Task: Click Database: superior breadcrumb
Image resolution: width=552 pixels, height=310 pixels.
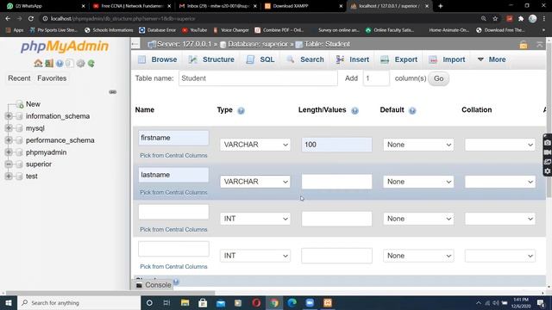Action: click(x=258, y=44)
